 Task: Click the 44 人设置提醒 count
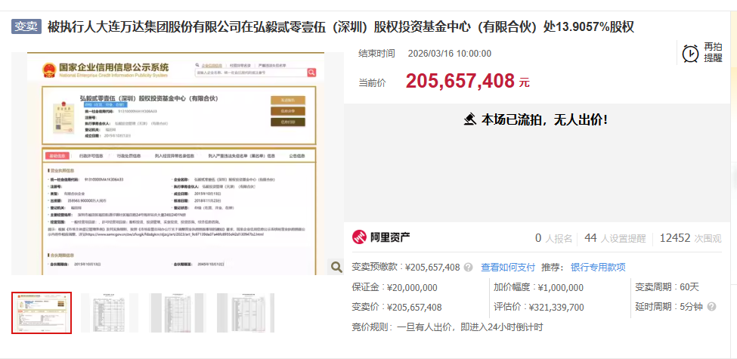tap(615, 238)
